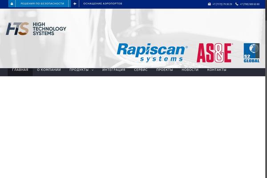Click the S2 Global logo

point(251,53)
